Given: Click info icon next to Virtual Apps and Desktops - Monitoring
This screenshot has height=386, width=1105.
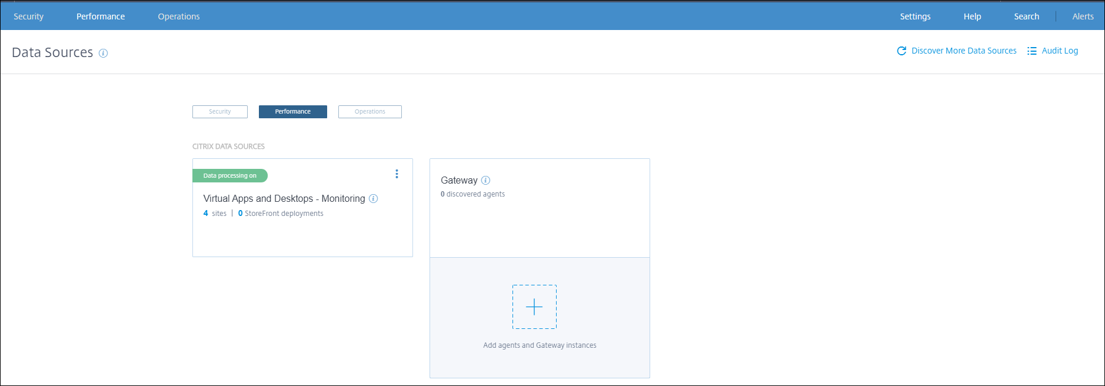Looking at the screenshot, I should click(x=373, y=198).
